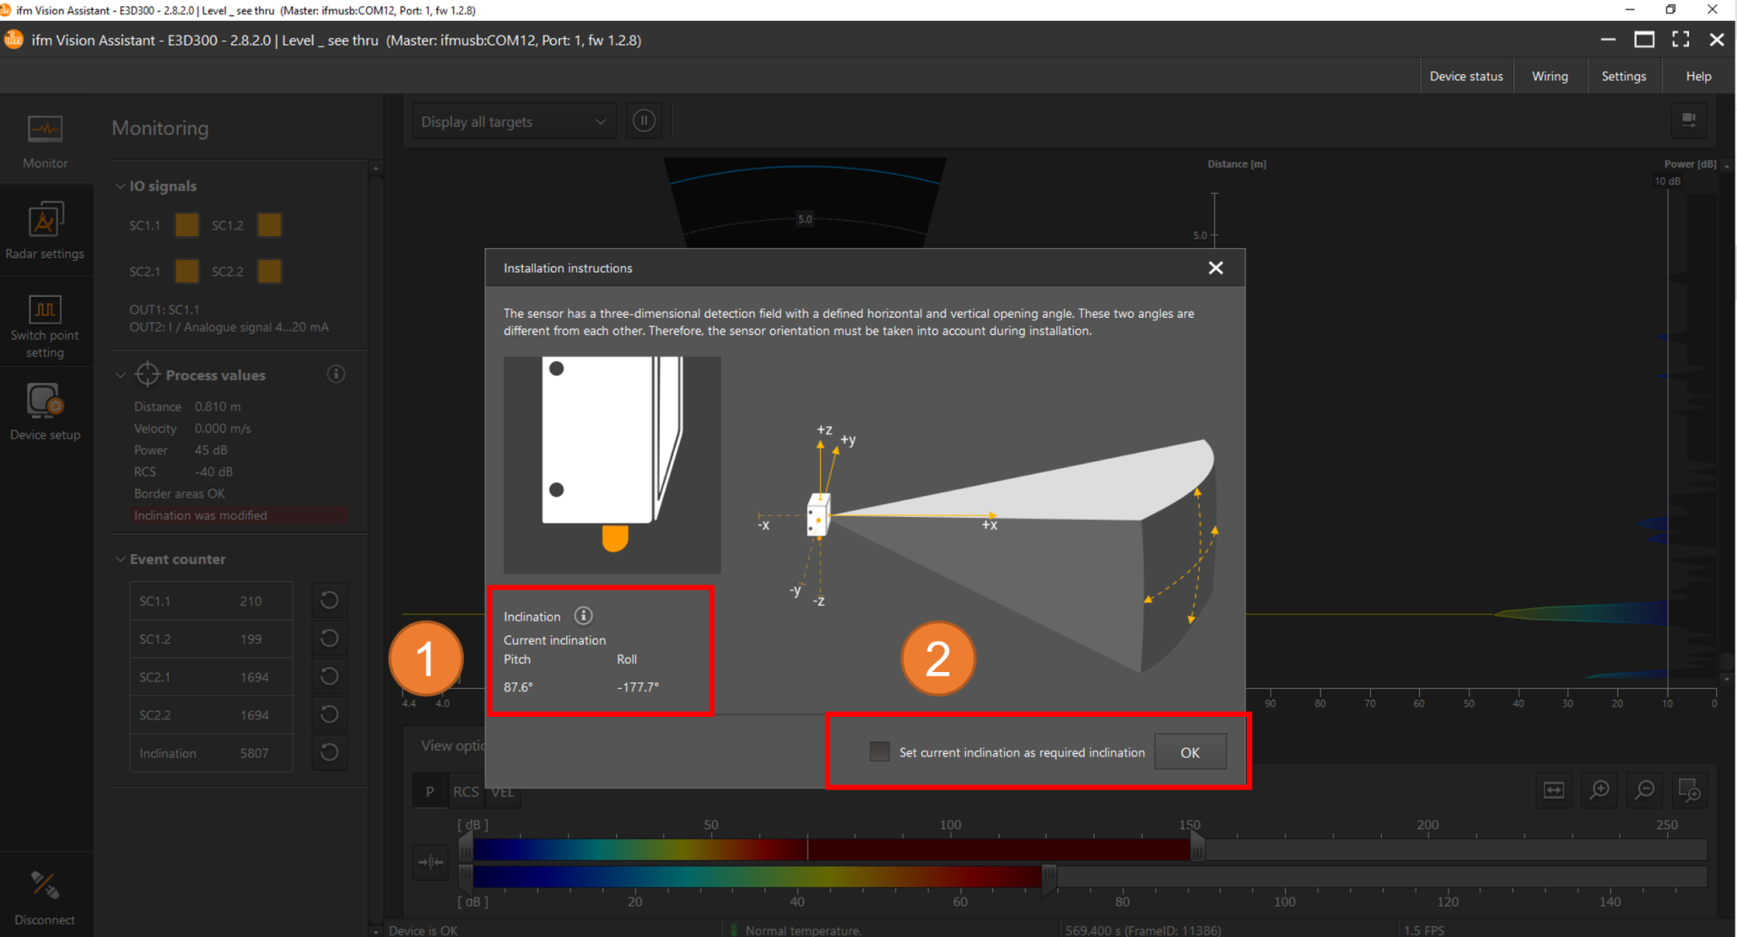Screen dimensions: 1737x937
Task: Click Process values info icon
Action: coord(336,374)
